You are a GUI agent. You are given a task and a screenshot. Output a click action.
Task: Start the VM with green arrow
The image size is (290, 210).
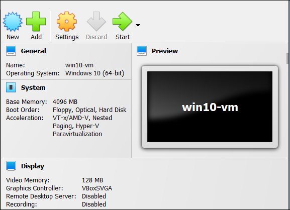click(122, 22)
